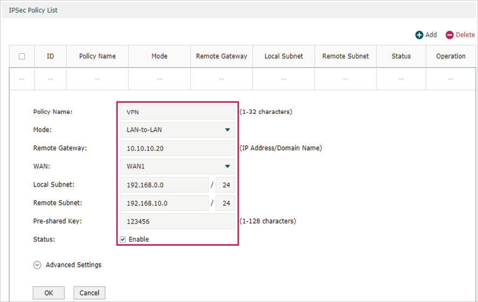Click the Delete minus icon
Viewport: 478px width, 302px height.
point(450,35)
